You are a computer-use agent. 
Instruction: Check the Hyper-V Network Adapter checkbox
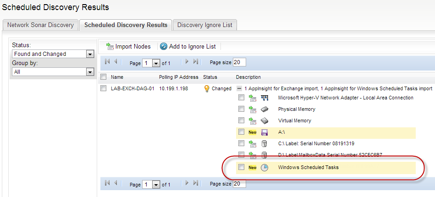point(242,98)
